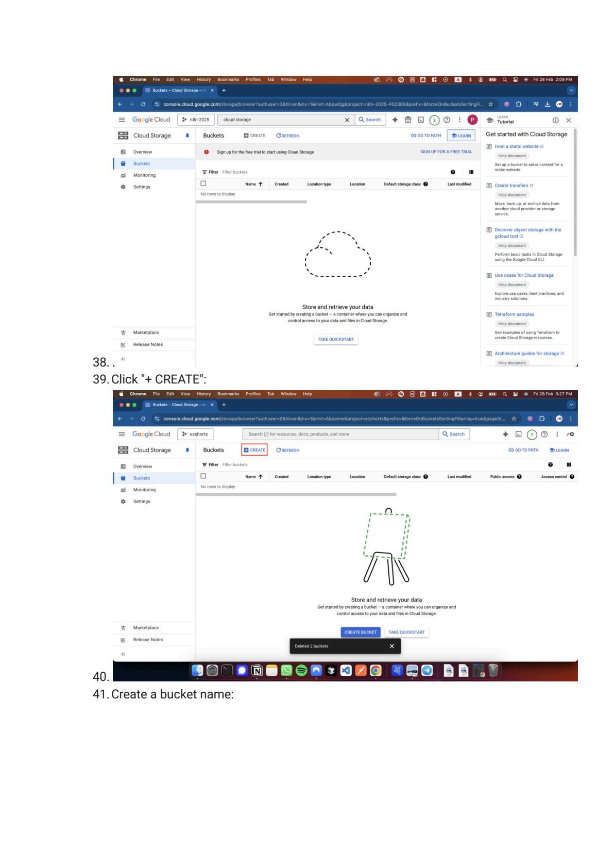Toggle select-all checkbox in lower bucket table

click(x=203, y=476)
